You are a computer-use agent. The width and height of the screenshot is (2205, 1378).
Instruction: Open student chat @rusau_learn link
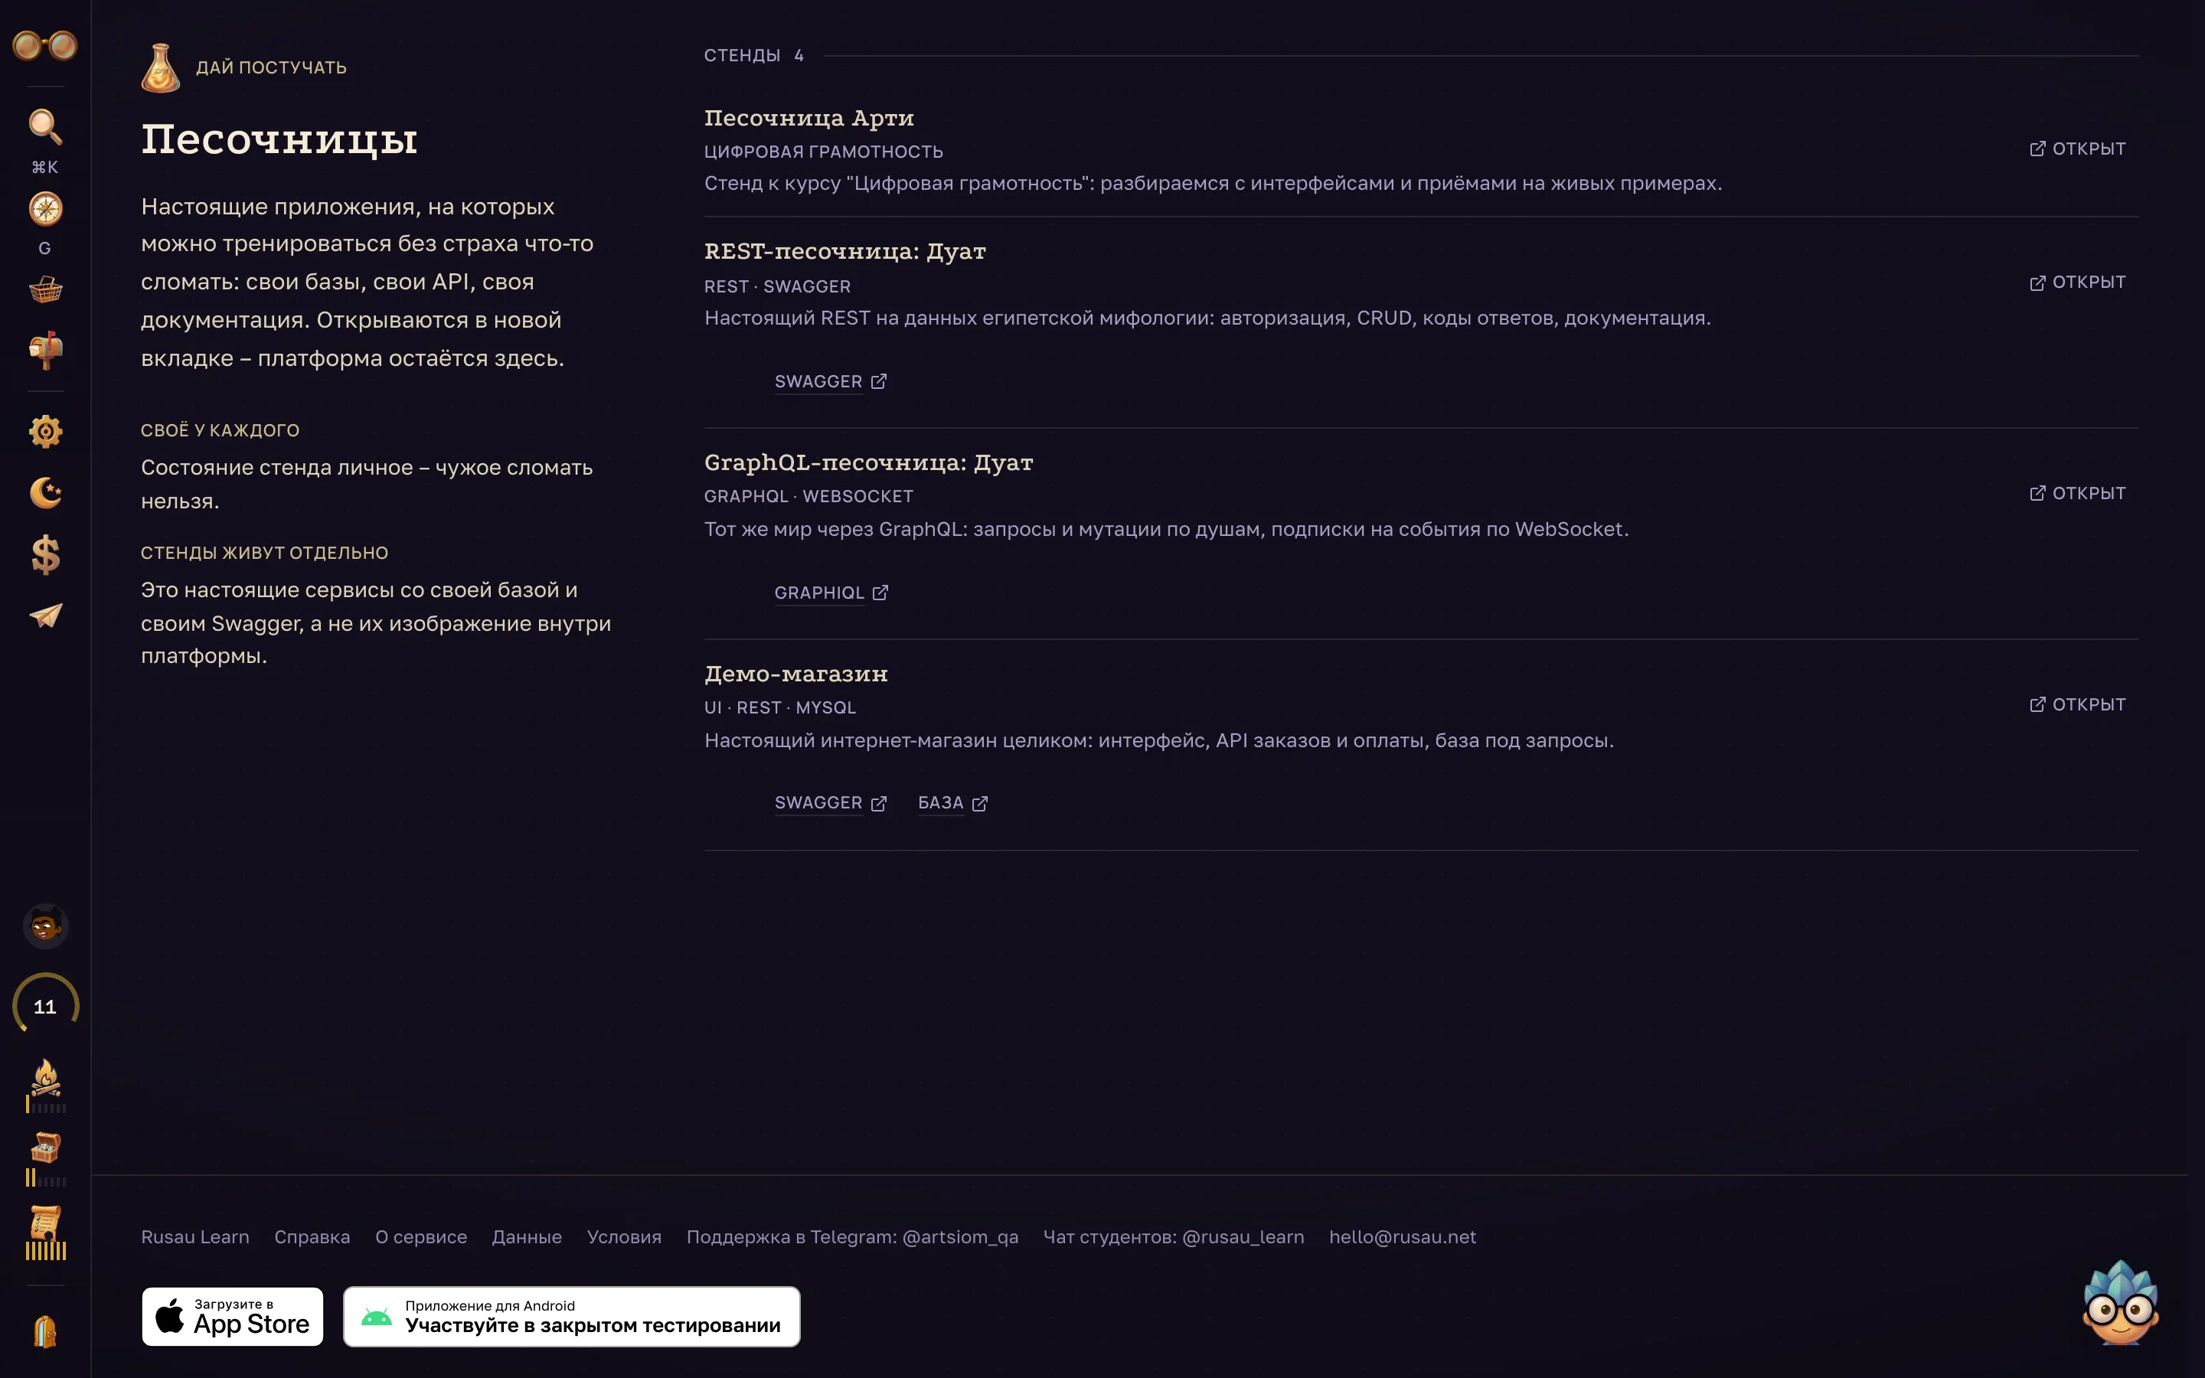coord(1174,1236)
